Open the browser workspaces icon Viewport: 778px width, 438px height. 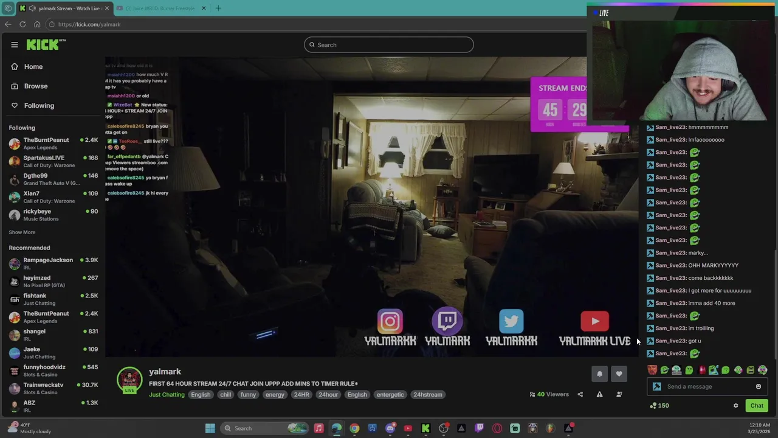pyautogui.click(x=7, y=8)
